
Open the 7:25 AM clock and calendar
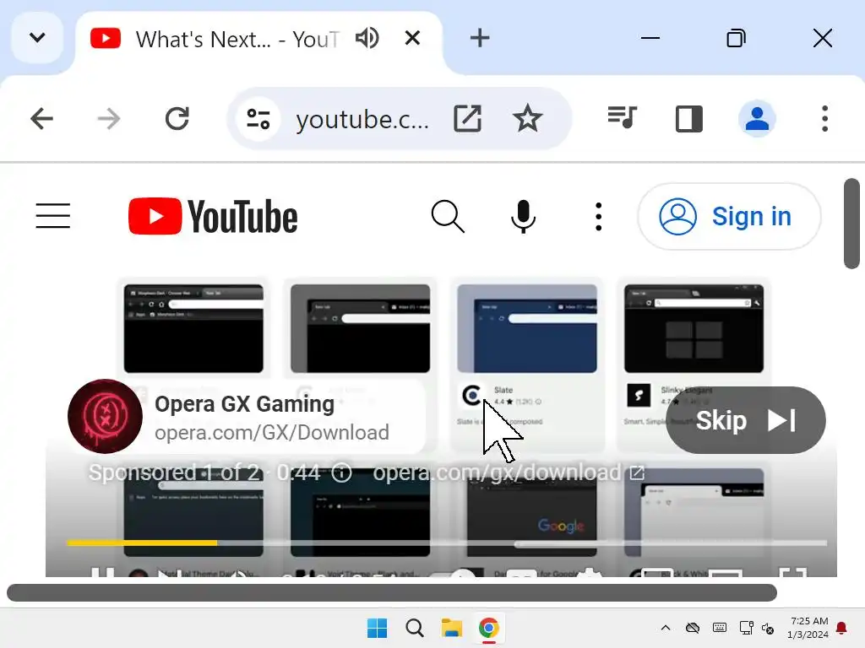808,628
